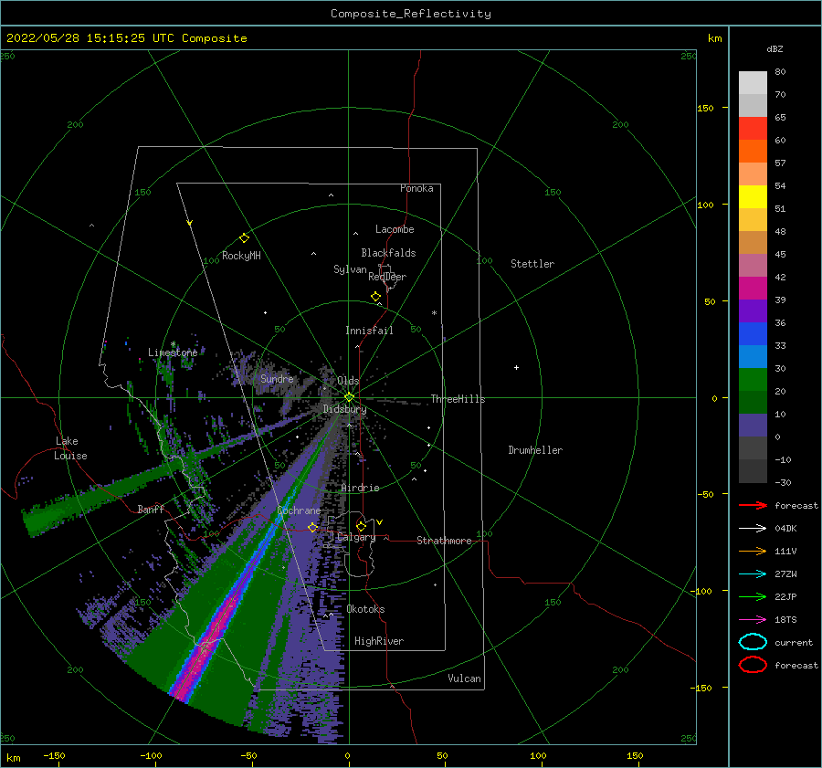
Task: Click yellow diamond marker below Cochrane
Action: [x=312, y=527]
